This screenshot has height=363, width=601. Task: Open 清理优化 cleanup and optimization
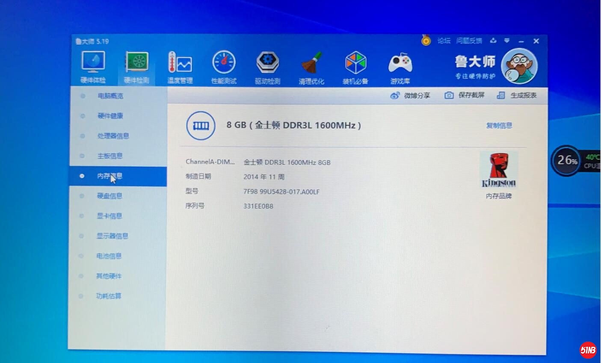(x=311, y=68)
